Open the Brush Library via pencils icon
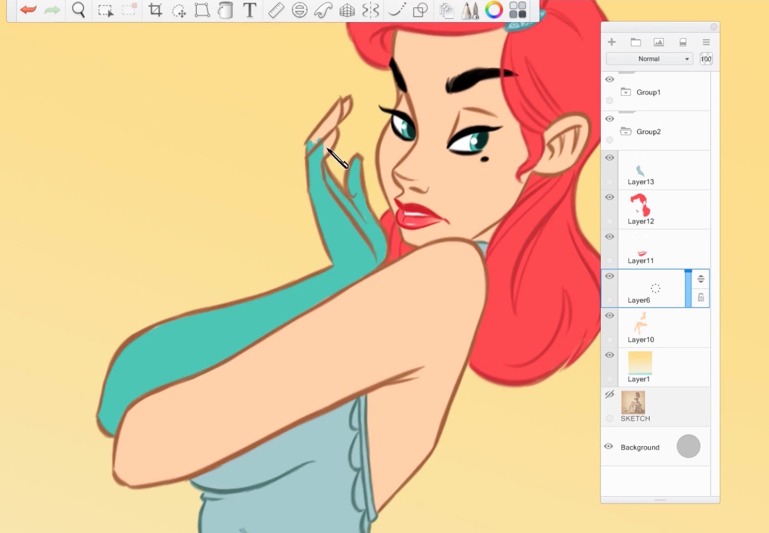The width and height of the screenshot is (769, 533). click(470, 10)
